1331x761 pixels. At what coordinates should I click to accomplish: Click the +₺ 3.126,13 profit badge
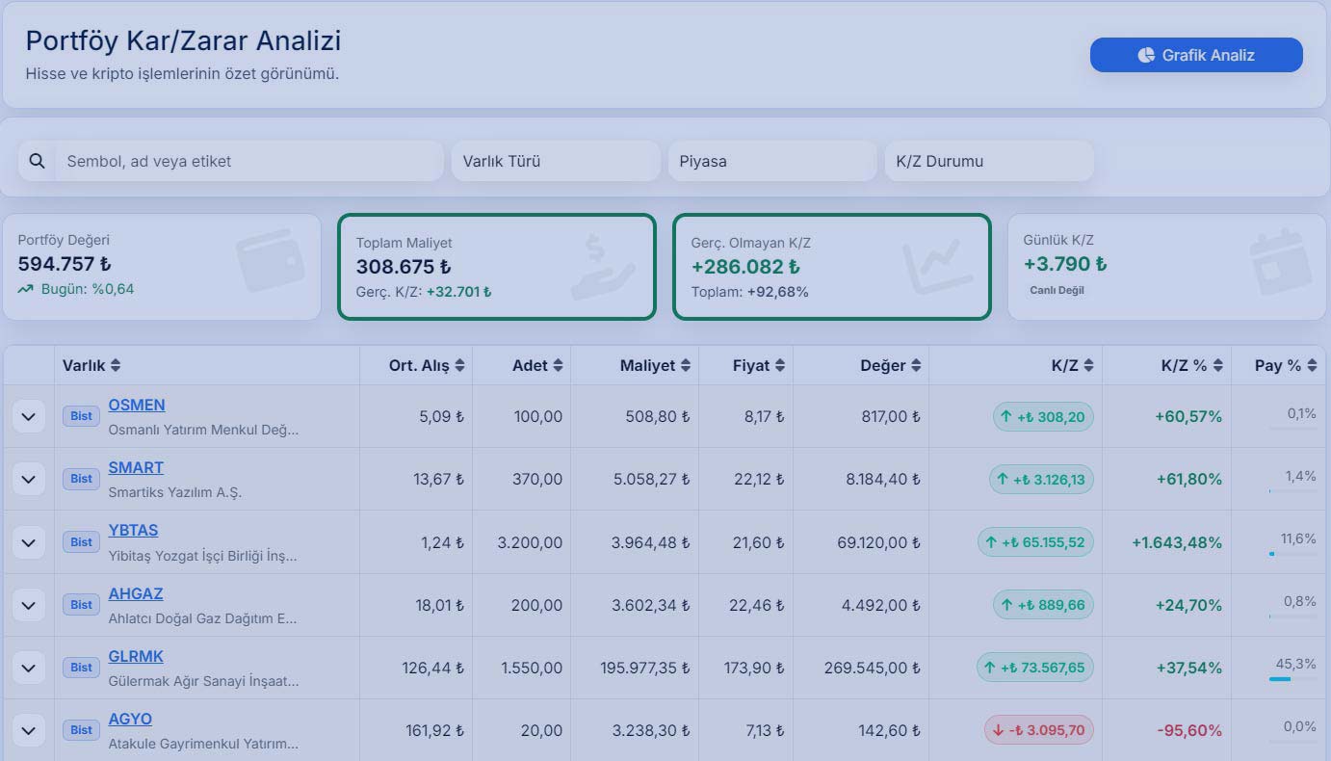(1041, 479)
